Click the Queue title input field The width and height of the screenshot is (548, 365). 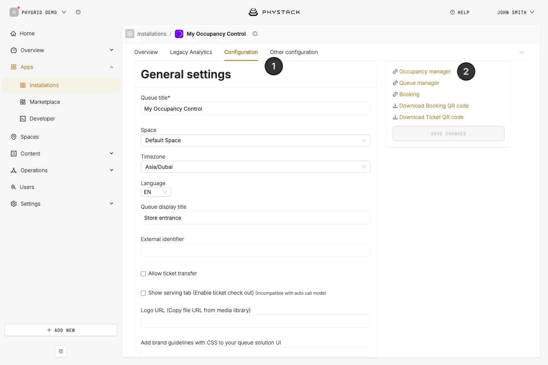[255, 109]
